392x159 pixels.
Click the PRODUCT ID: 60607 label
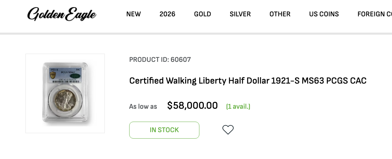click(x=160, y=59)
